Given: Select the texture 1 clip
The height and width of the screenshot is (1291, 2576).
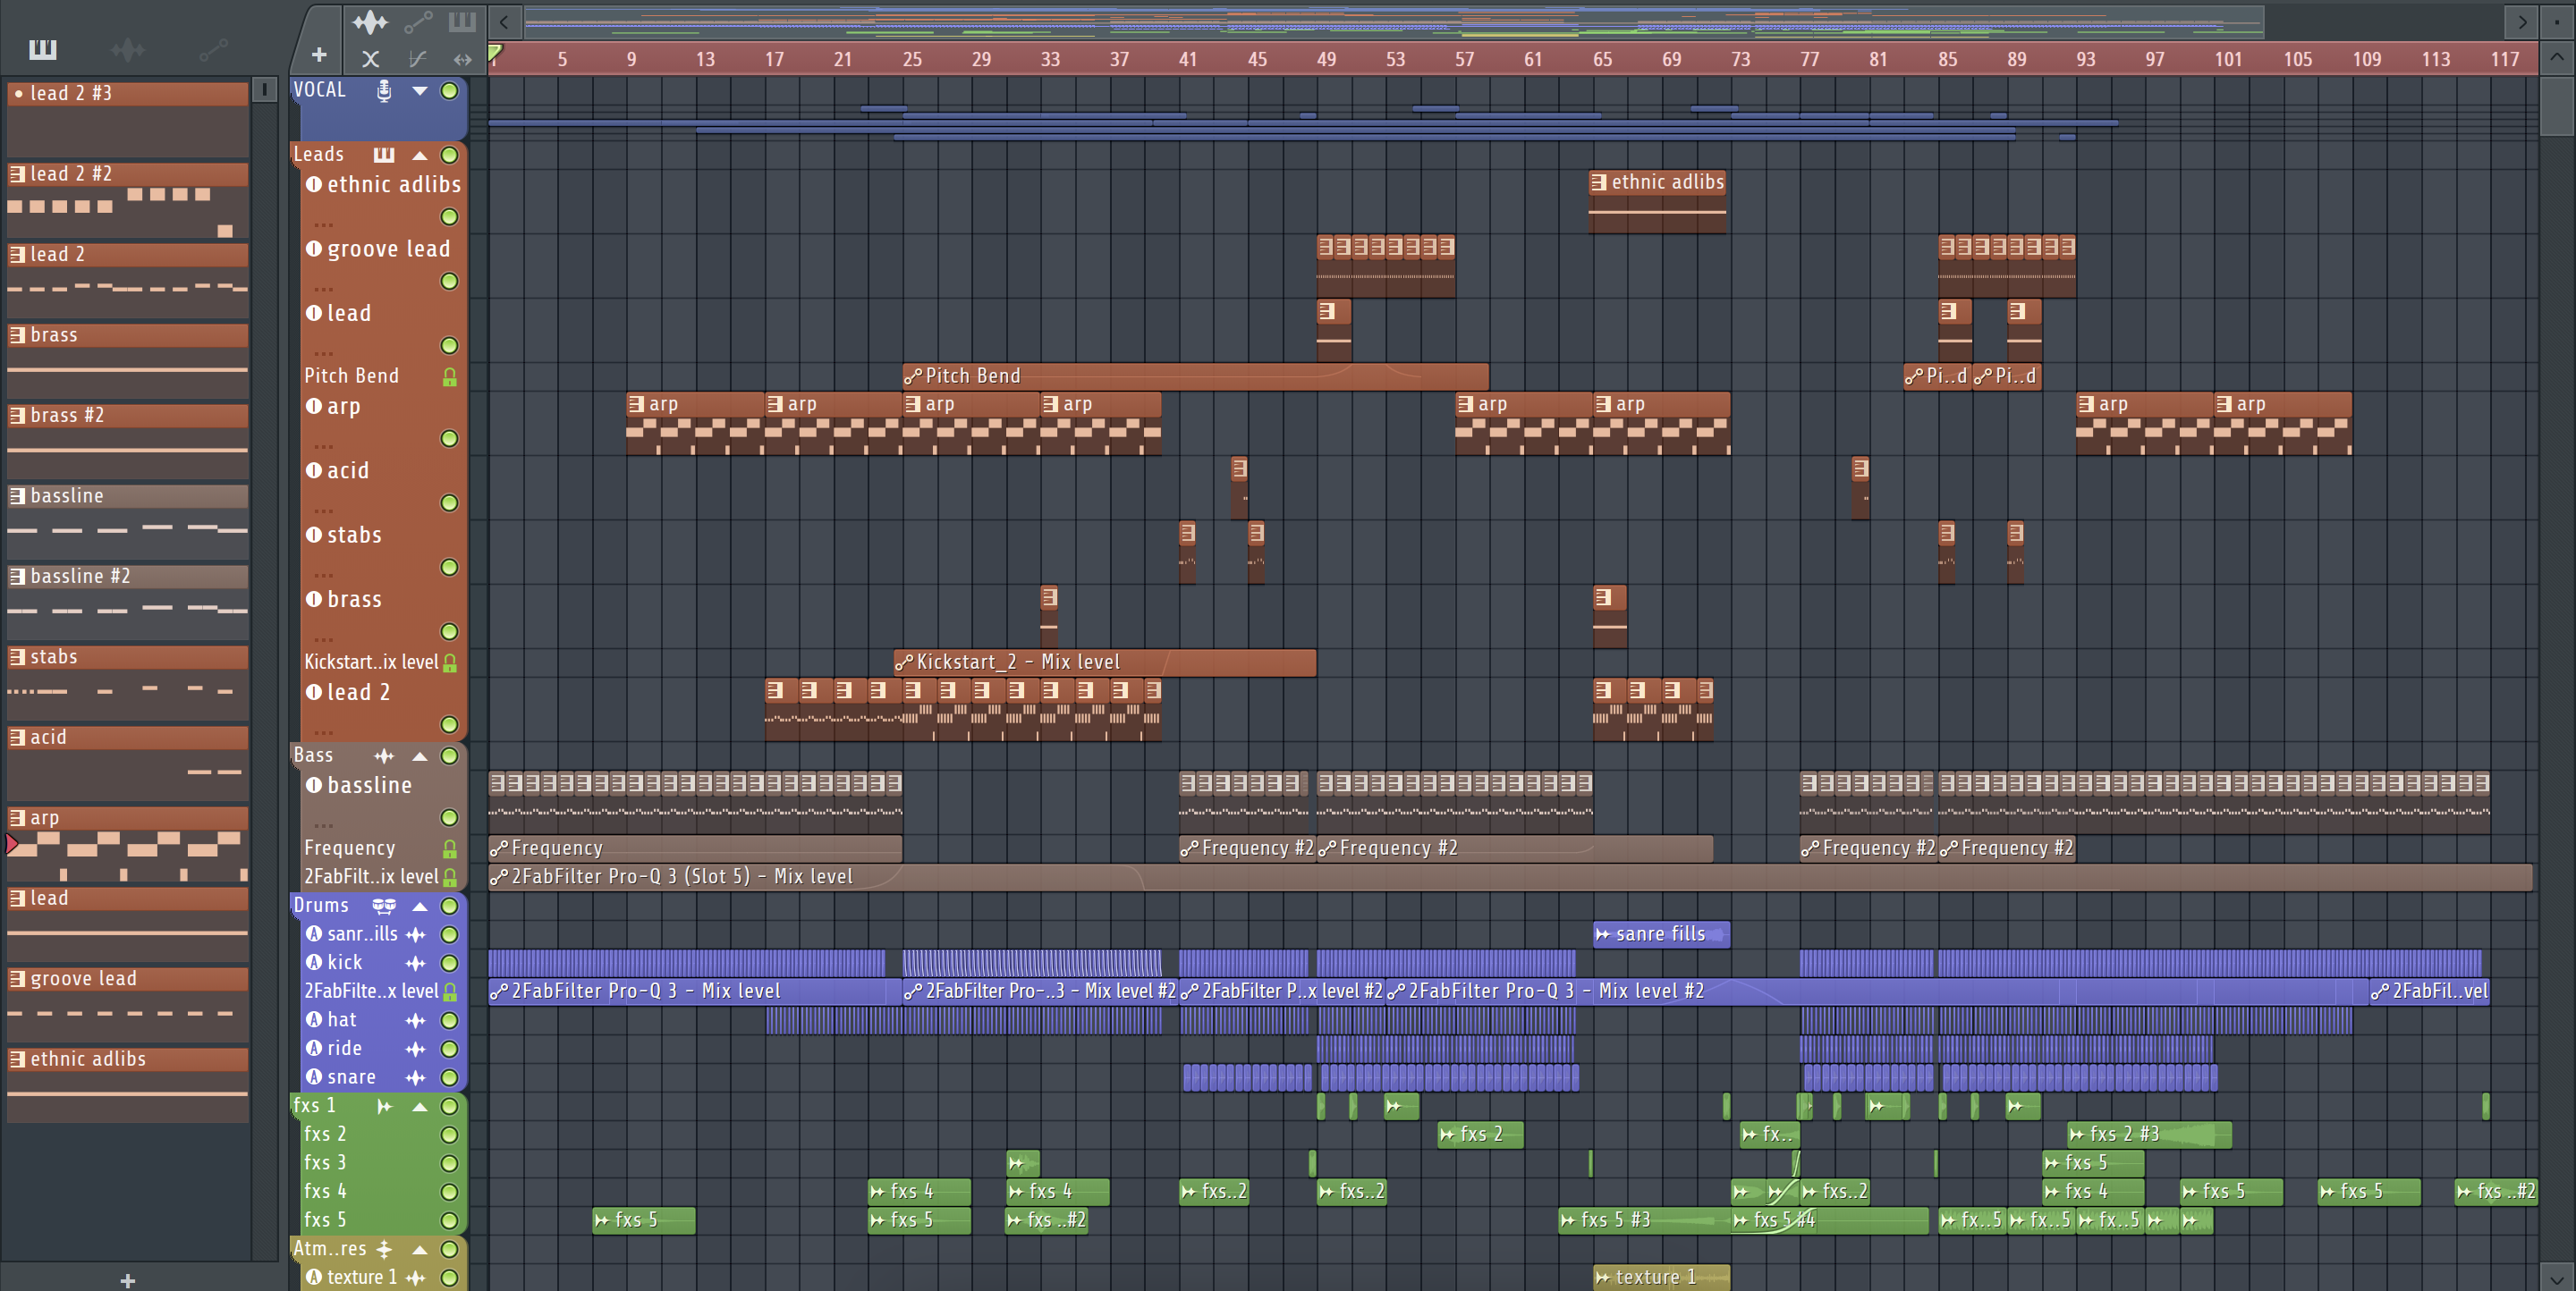Looking at the screenshot, I should point(1661,1277).
